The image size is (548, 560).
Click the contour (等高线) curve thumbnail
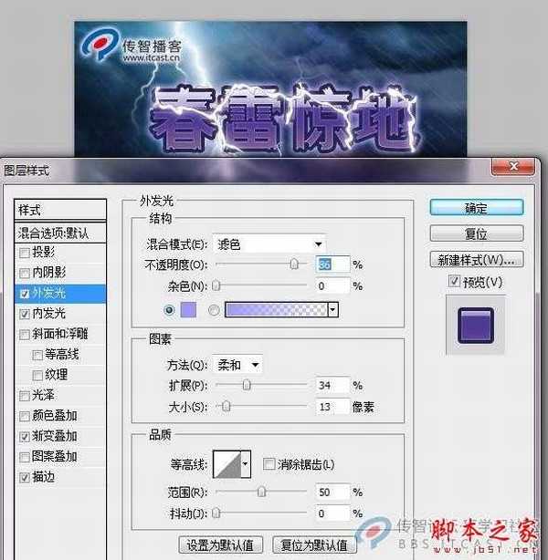coord(227,464)
